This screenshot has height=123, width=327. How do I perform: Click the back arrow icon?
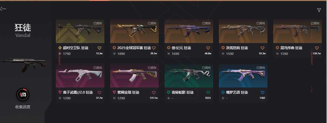coord(3,9)
